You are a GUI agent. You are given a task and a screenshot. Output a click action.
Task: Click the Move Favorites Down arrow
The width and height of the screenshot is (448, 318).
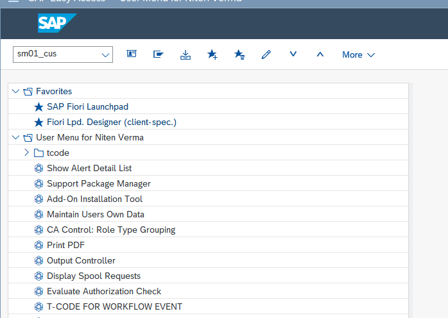tap(293, 54)
